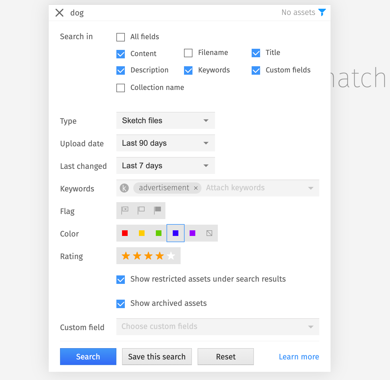This screenshot has height=380, width=390.
Task: Open the Learn more link
Action: [x=299, y=357]
